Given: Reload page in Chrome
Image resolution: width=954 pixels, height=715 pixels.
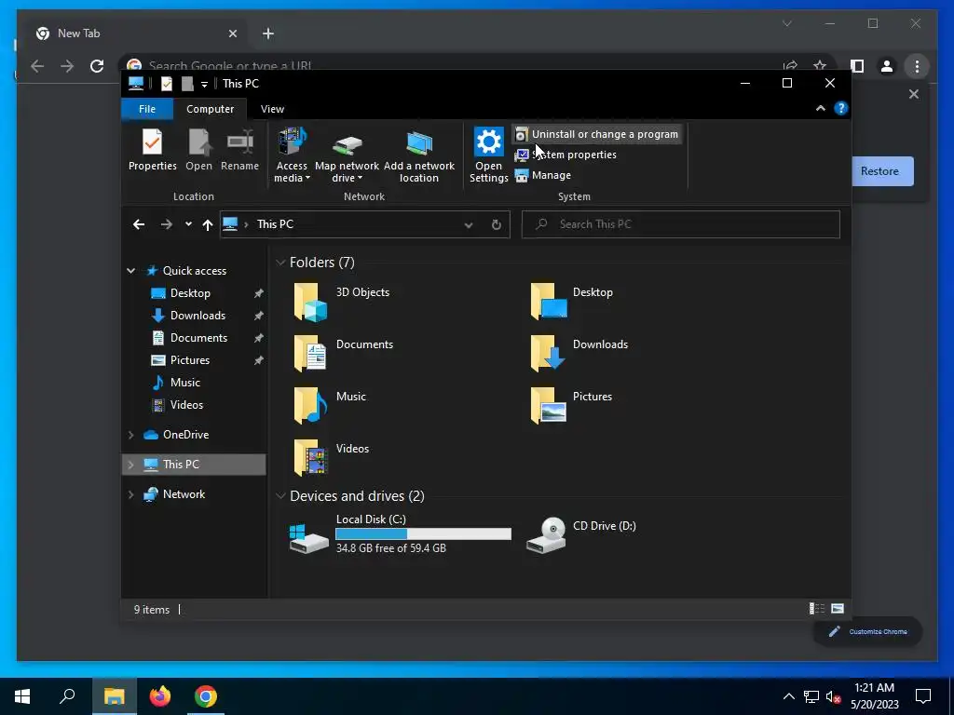Looking at the screenshot, I should coord(97,66).
